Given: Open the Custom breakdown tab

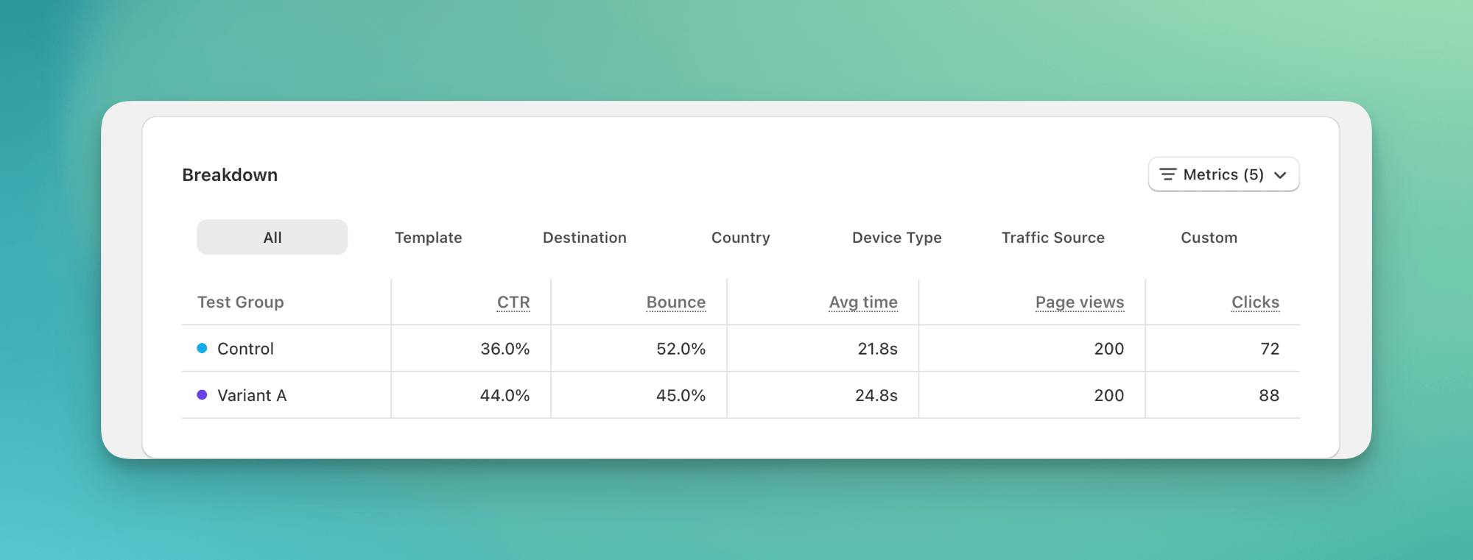Looking at the screenshot, I should pos(1209,238).
